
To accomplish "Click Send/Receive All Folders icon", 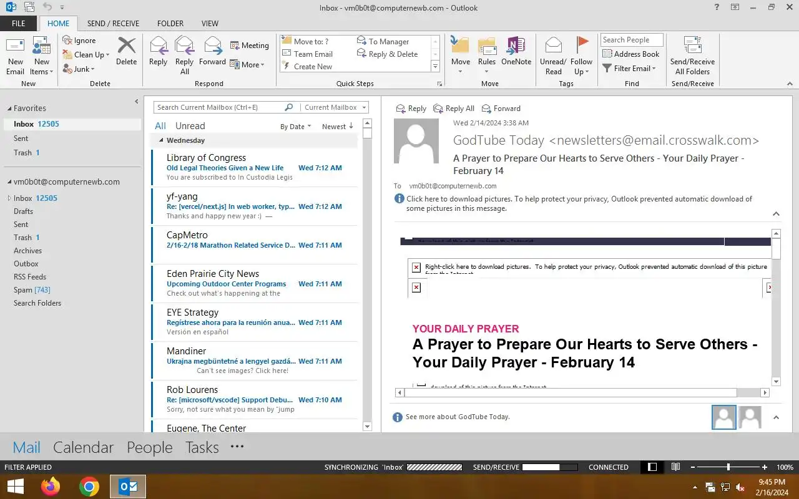I will [x=692, y=46].
